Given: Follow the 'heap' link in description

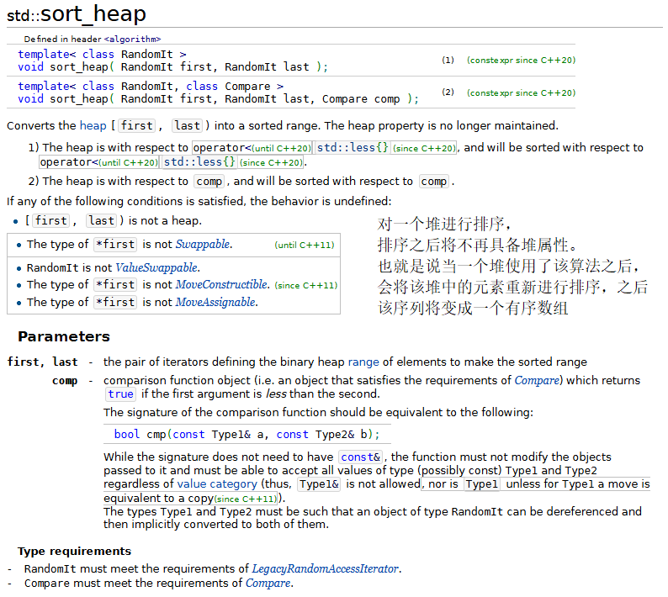Looking at the screenshot, I should [x=93, y=125].
